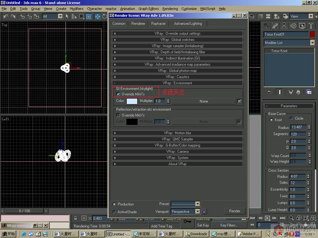Click the Play Animation button
318x238 pixels.
267,218
